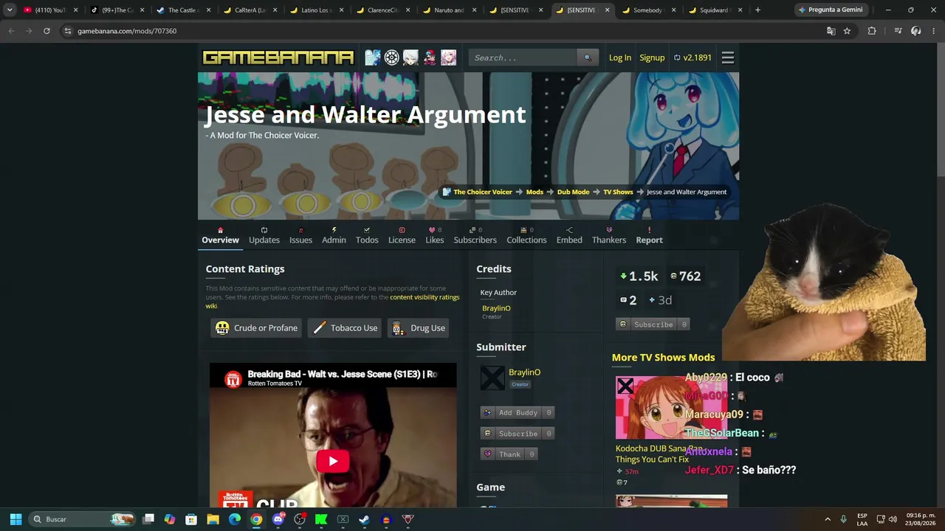Subscribe to this mod in stats panel
This screenshot has height=531, width=945.
click(x=653, y=324)
